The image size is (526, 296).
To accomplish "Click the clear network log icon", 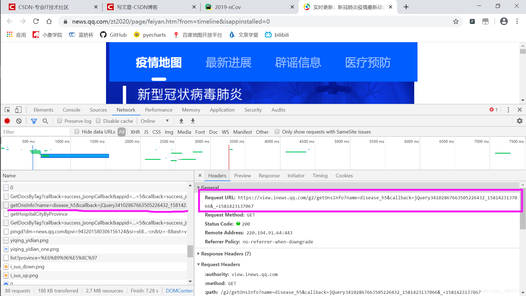I will click(19, 121).
